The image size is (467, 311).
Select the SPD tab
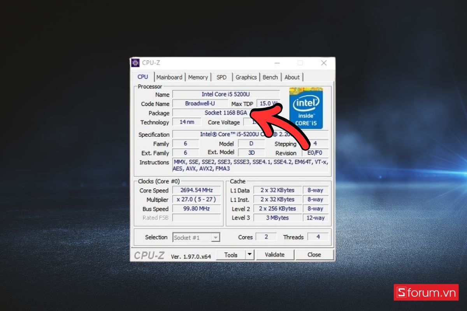(221, 77)
